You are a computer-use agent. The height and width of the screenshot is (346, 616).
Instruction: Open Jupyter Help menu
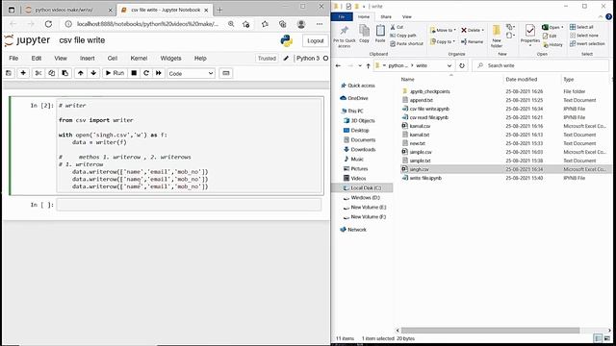[200, 58]
